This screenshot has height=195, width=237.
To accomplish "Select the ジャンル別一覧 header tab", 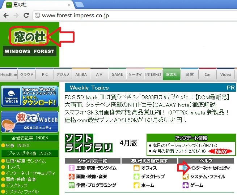I will click(x=93, y=161).
